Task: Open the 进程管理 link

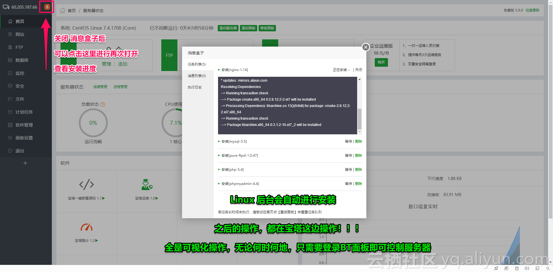Action: coord(120,87)
